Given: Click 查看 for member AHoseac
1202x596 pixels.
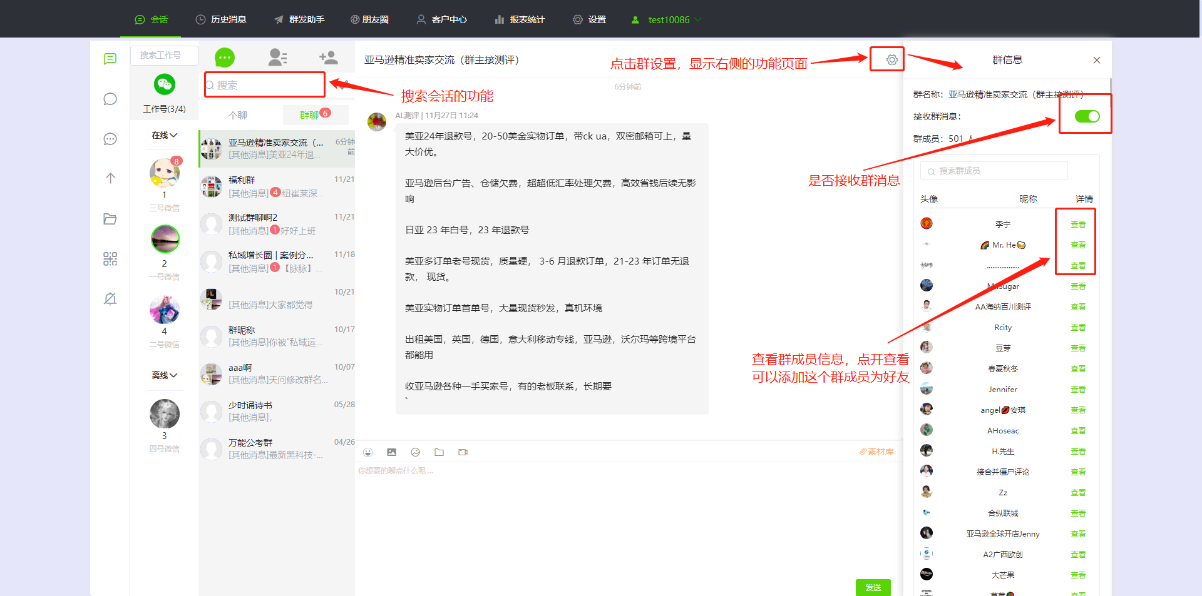Looking at the screenshot, I should (x=1078, y=430).
